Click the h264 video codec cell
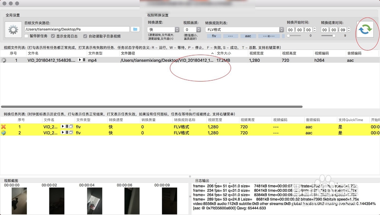The height and width of the screenshot is (215, 380). pyautogui.click(x=319, y=60)
